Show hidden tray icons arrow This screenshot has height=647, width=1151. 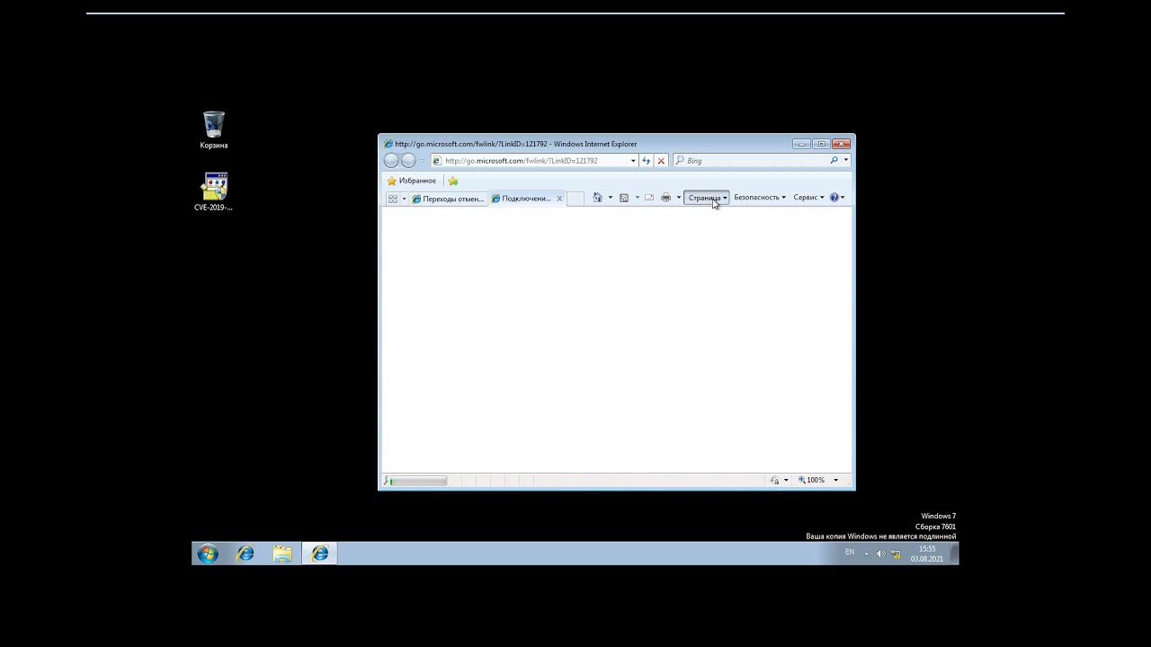coord(867,554)
